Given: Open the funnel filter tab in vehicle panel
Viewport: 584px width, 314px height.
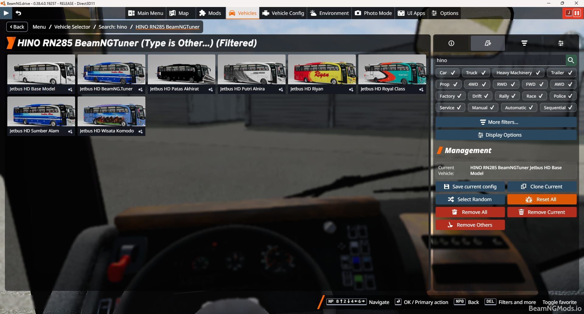Looking at the screenshot, I should pyautogui.click(x=524, y=43).
